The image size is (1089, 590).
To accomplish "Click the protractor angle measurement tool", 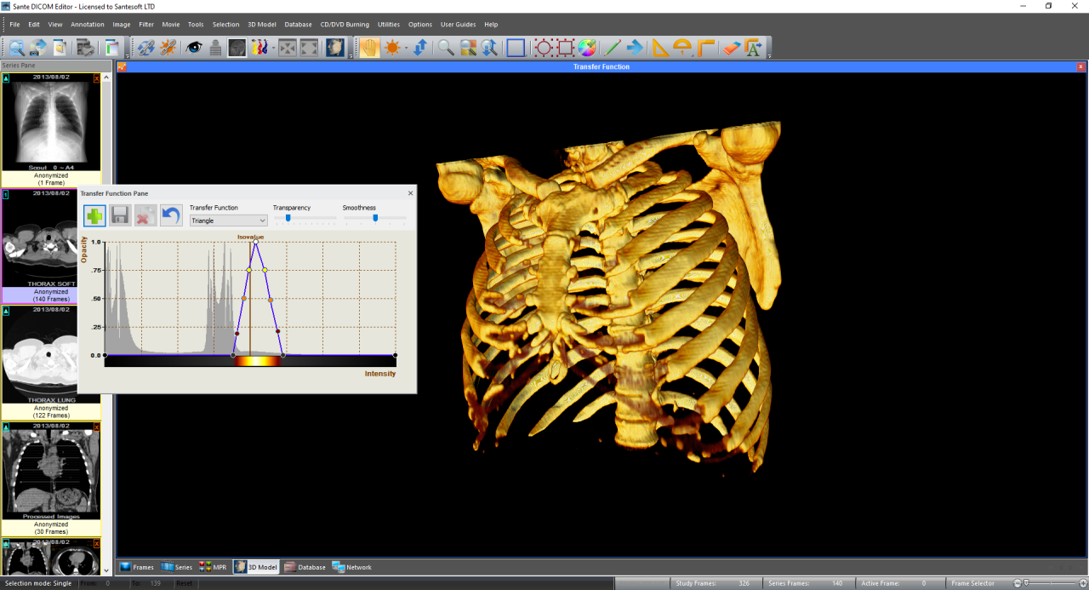I will tap(682, 48).
